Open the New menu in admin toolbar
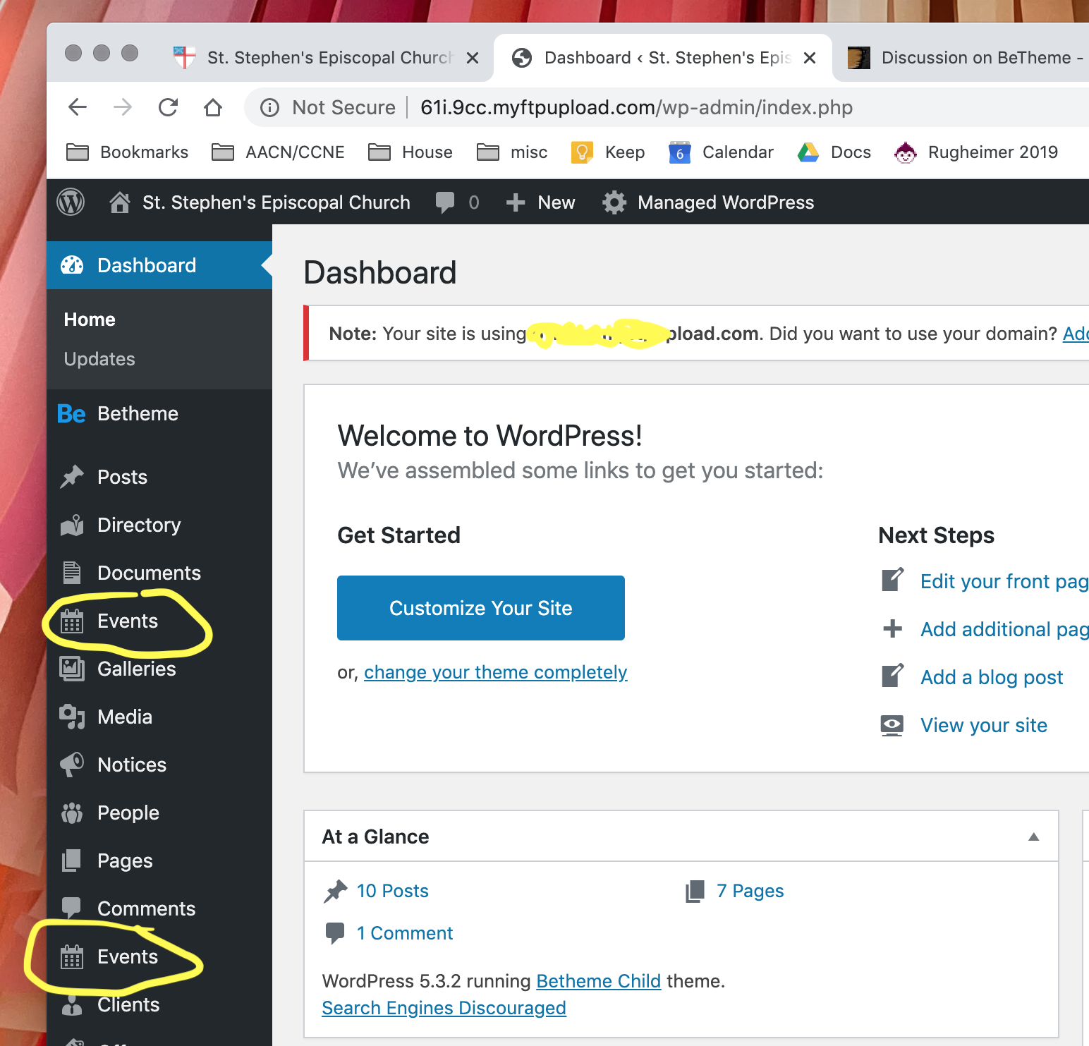This screenshot has height=1046, width=1089. (540, 202)
